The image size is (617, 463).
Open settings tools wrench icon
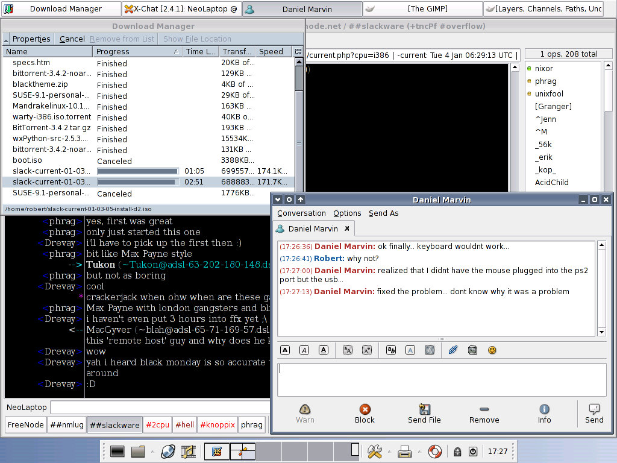[374, 451]
